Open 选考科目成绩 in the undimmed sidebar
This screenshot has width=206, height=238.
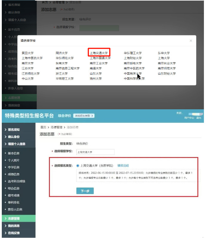16,181
